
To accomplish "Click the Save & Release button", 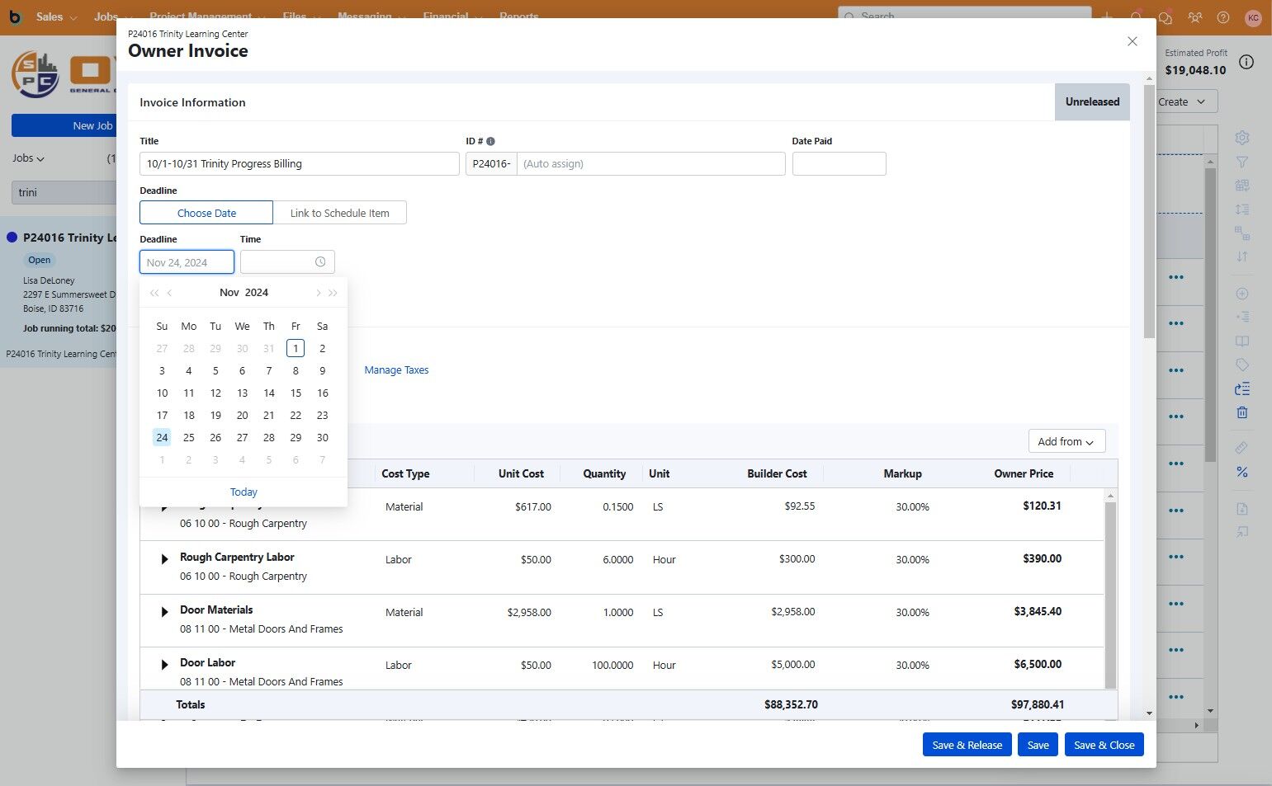I will 967,745.
